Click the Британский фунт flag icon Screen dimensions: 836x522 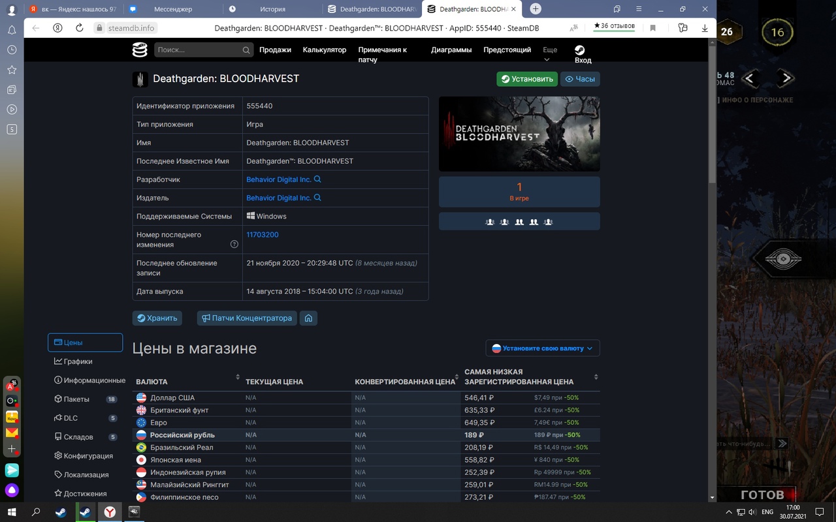tap(141, 410)
